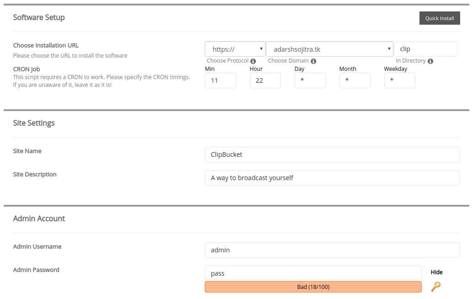Click the CRON Day field
This screenshot has height=299, width=472.
pyautogui.click(x=310, y=80)
